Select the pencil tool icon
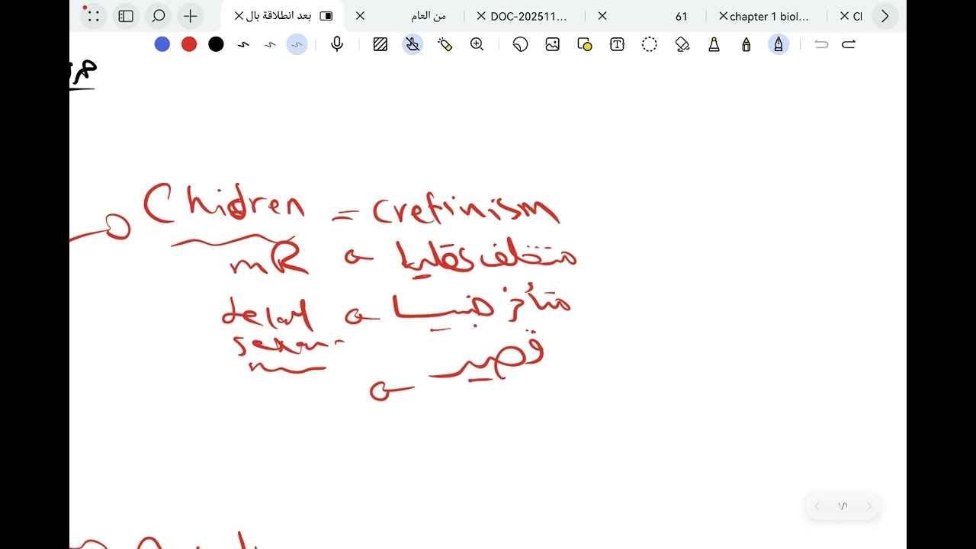Viewport: 976px width, 549px height. (746, 44)
